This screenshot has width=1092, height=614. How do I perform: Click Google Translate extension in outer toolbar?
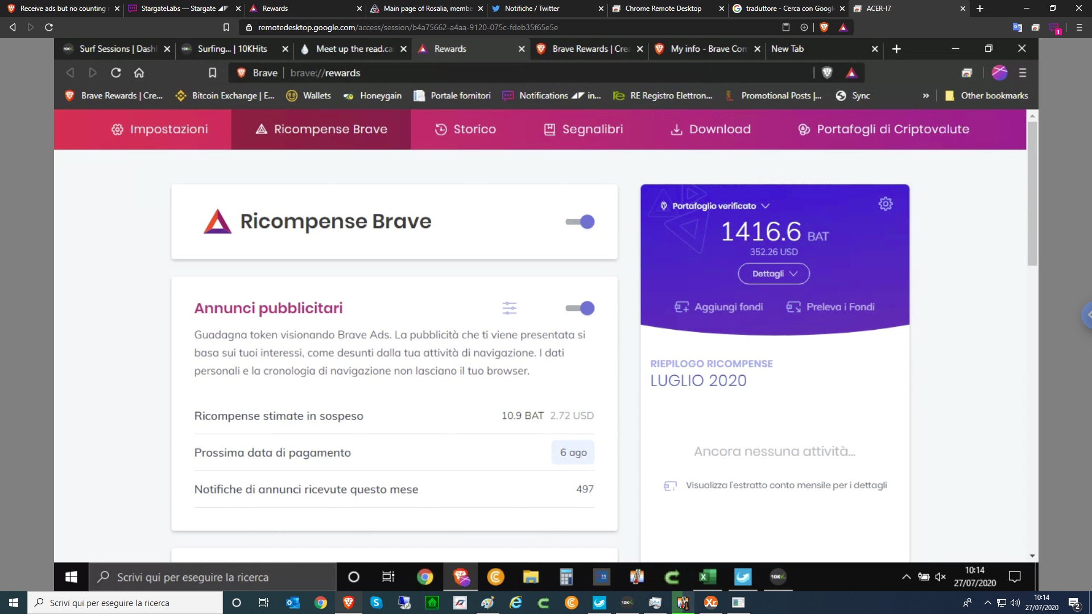tap(1017, 27)
